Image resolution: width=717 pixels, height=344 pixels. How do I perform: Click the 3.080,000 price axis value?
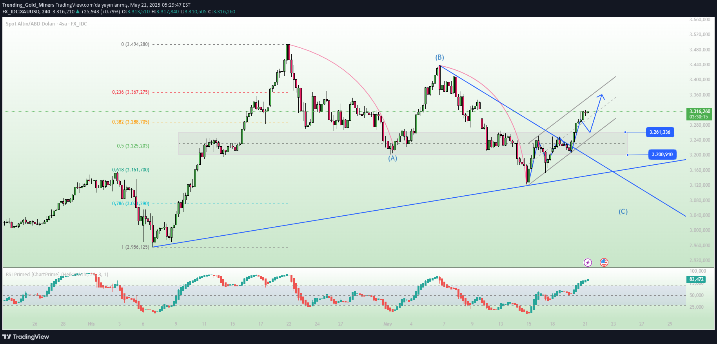pyautogui.click(x=700, y=200)
